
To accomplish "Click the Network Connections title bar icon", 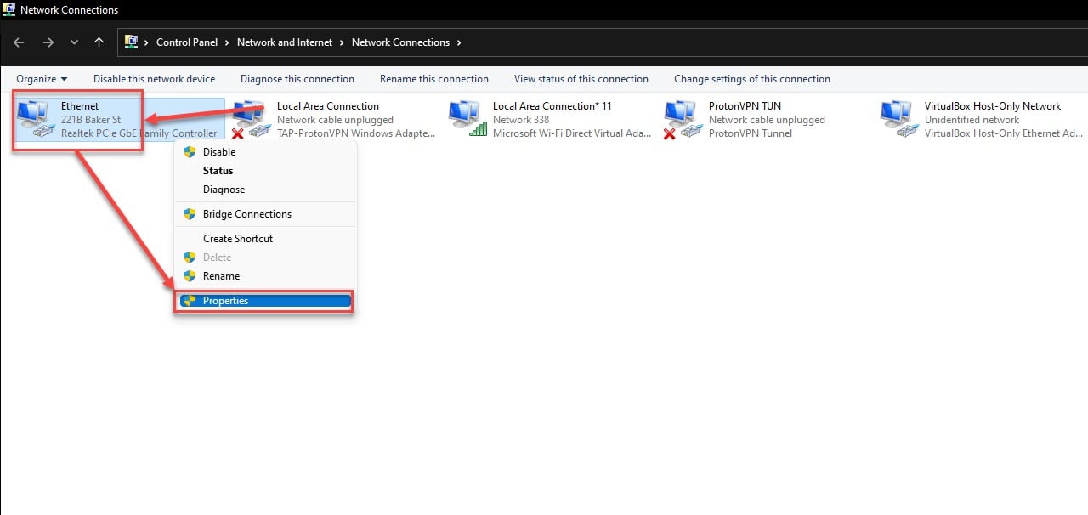I will 9,9.
